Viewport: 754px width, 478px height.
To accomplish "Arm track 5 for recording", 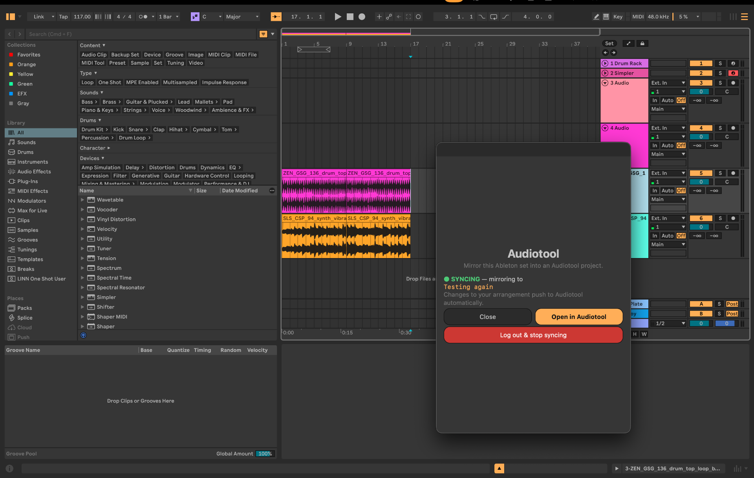I will tap(733, 173).
